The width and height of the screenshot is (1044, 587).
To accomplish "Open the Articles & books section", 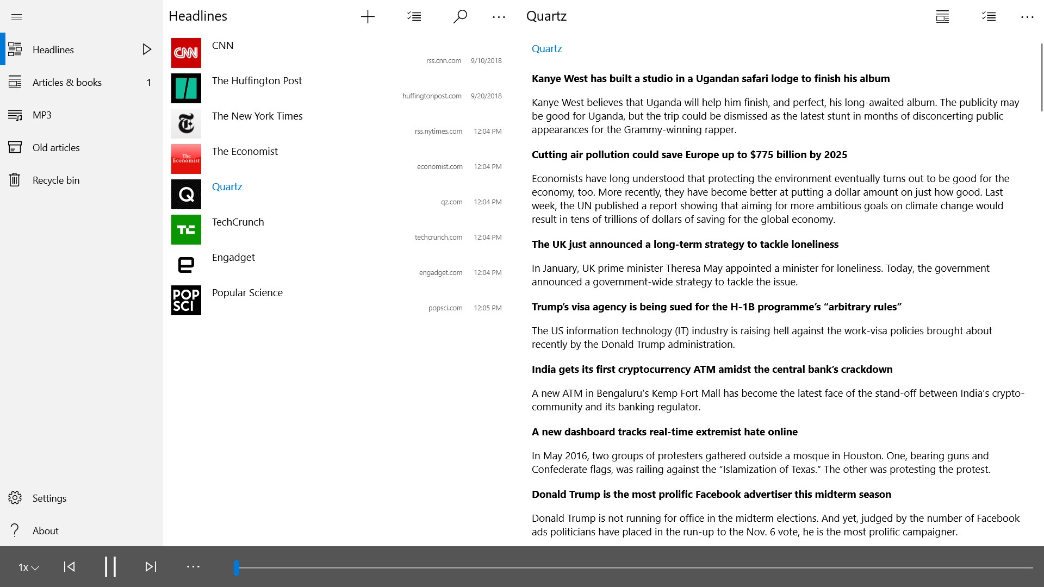I will point(67,82).
